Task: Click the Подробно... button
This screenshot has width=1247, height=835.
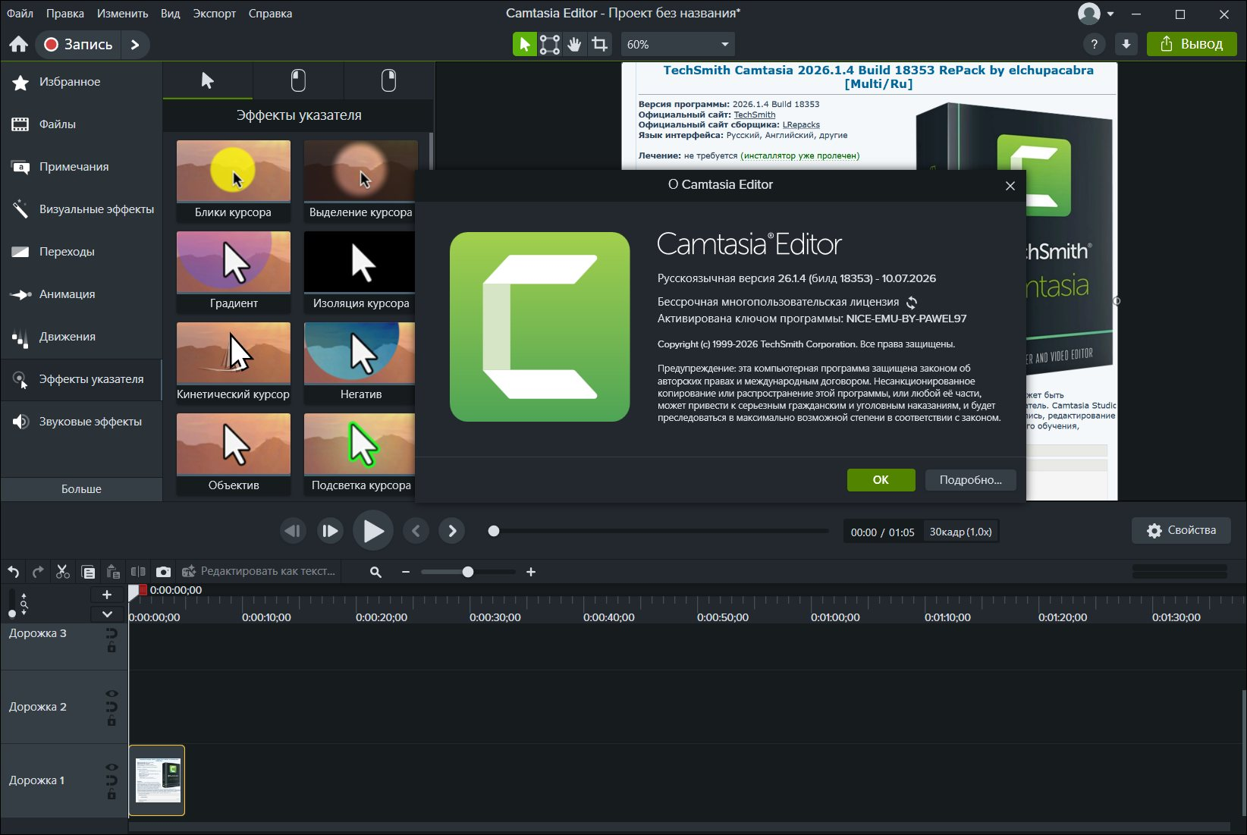Action: (x=970, y=480)
